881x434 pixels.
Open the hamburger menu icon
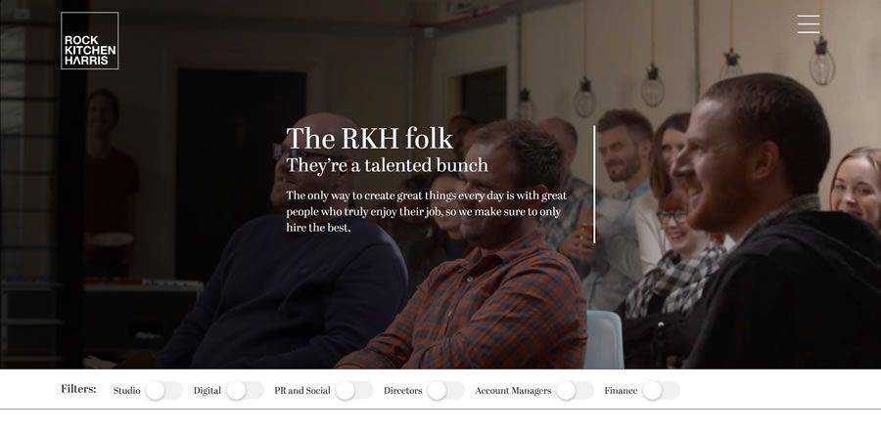(808, 24)
